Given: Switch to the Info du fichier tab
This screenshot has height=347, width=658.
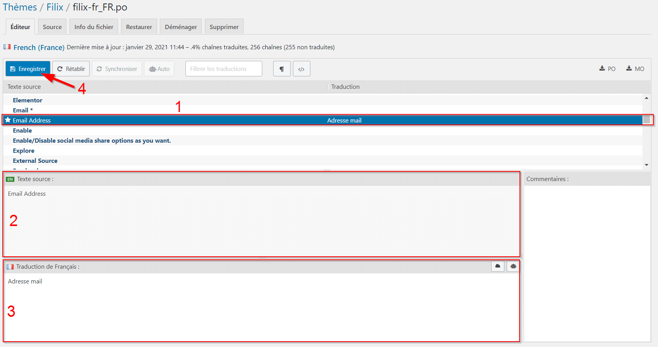Looking at the screenshot, I should [94, 27].
